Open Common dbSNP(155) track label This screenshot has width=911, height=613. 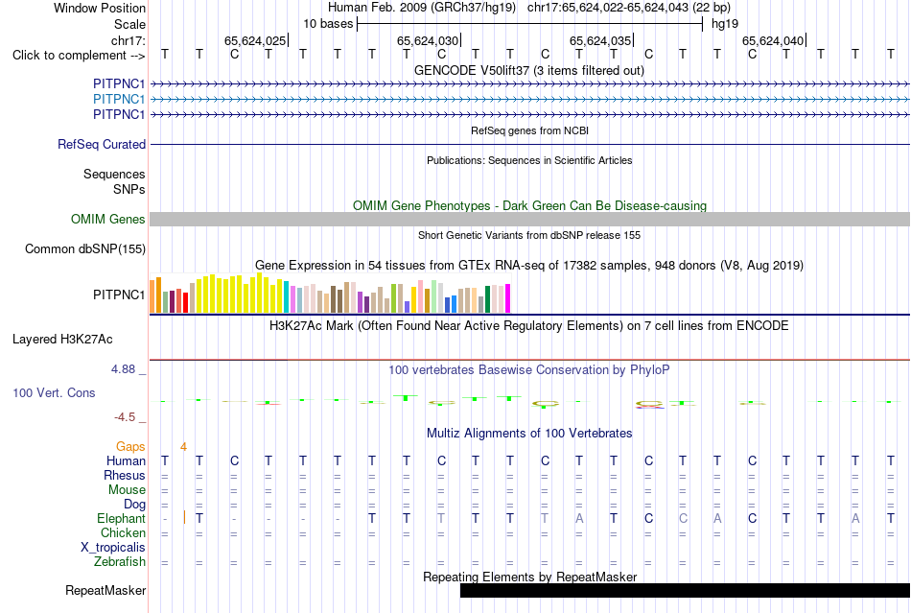84,248
